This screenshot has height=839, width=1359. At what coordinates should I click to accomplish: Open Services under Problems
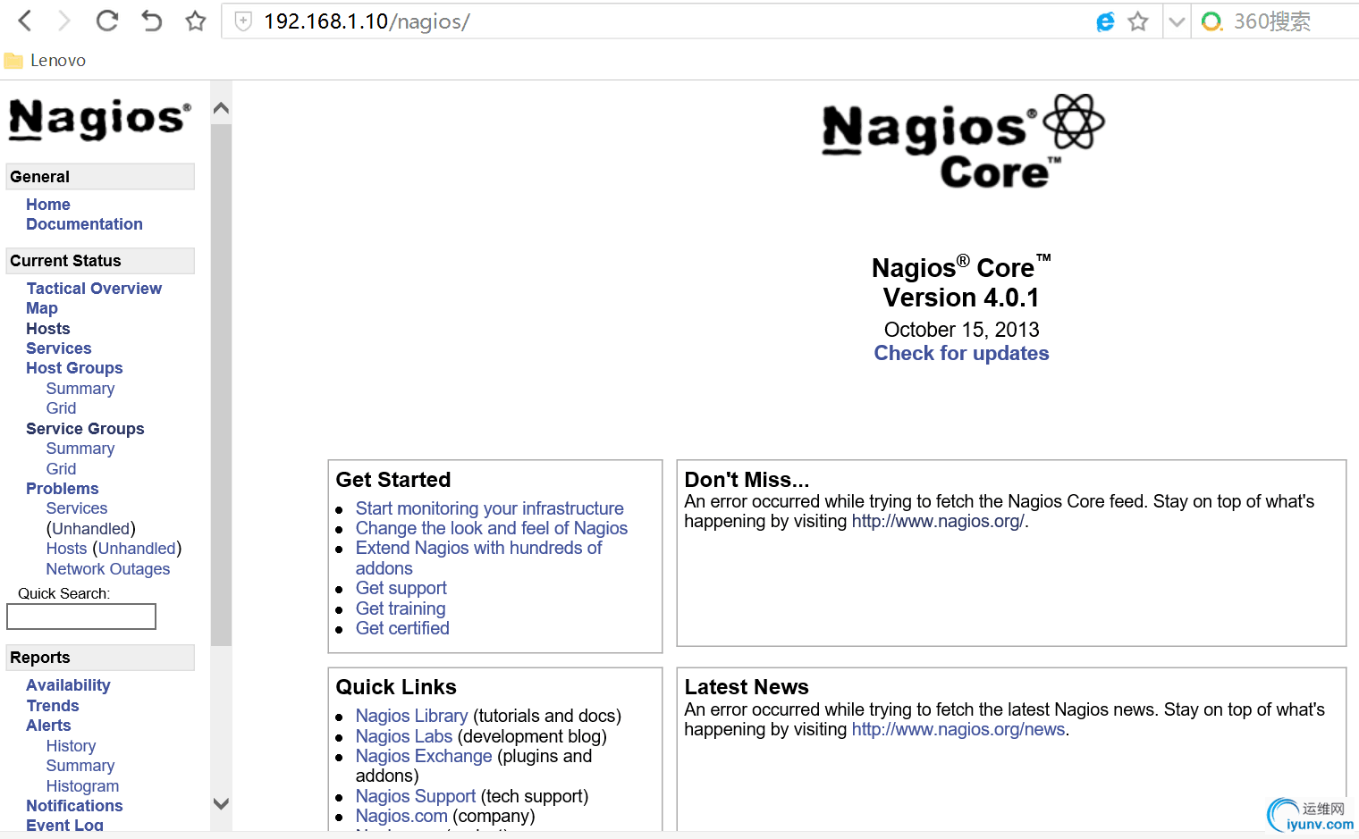click(77, 508)
